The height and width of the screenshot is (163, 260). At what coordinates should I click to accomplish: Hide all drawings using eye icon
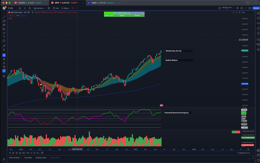click(4, 67)
